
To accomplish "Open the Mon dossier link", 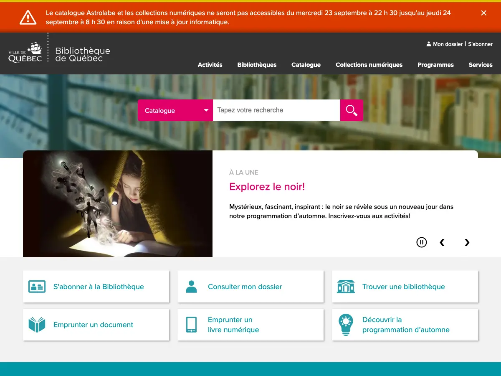I will coord(448,44).
